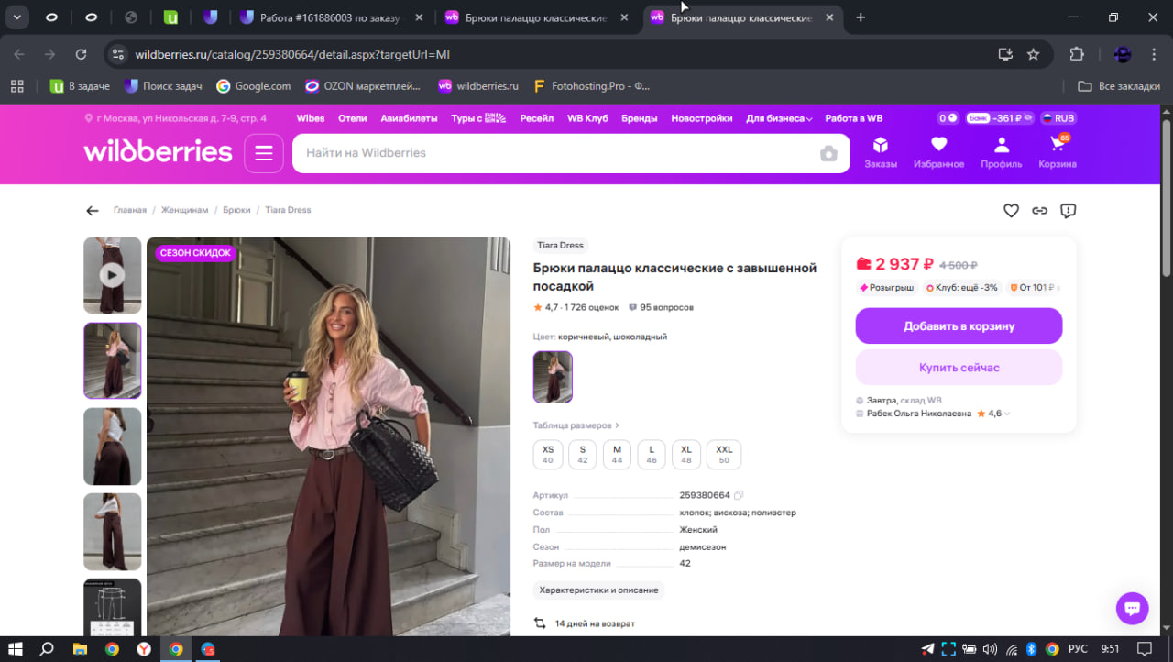Select size XS 40
The width and height of the screenshot is (1173, 662).
pos(548,455)
